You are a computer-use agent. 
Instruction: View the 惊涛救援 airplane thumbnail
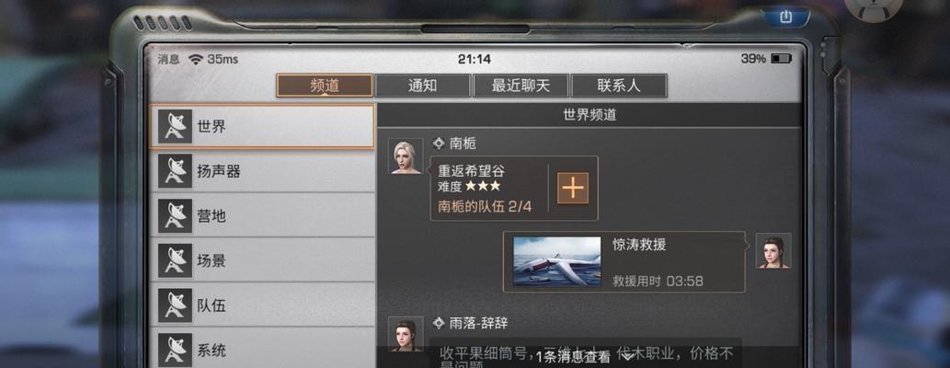tap(556, 261)
